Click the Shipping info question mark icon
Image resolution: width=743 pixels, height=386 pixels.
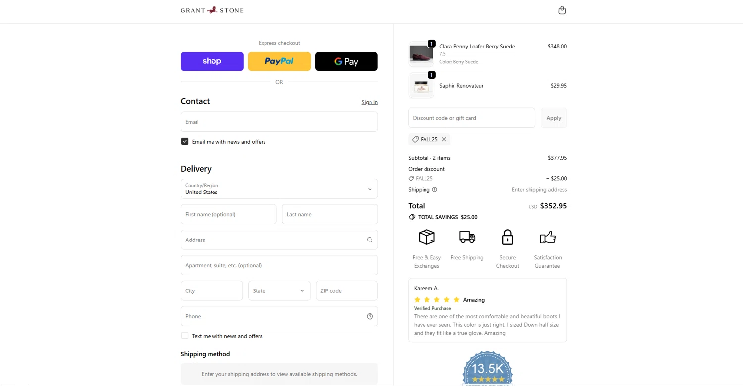coord(435,190)
